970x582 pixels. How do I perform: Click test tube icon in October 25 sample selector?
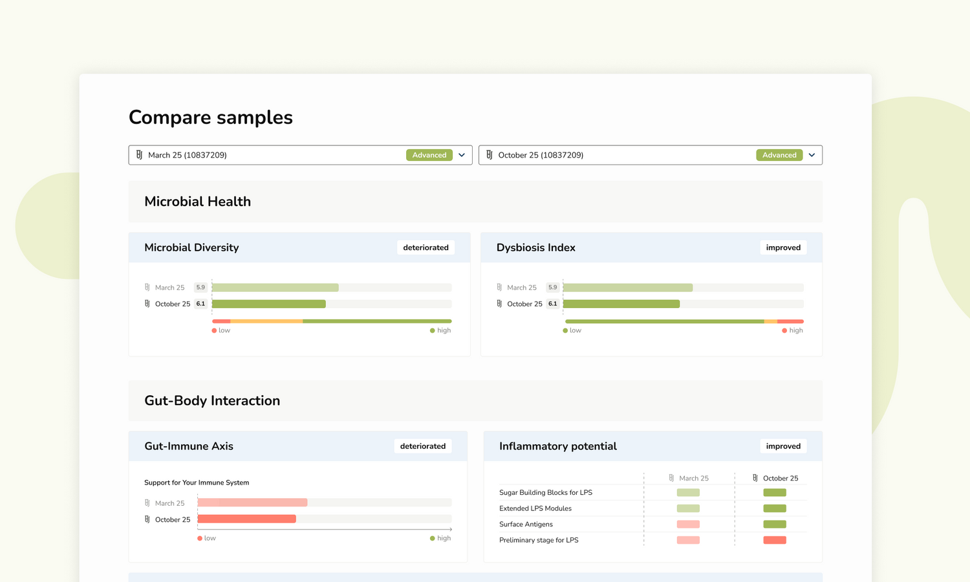click(x=490, y=155)
